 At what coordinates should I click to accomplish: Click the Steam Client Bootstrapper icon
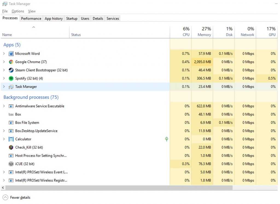point(11,70)
